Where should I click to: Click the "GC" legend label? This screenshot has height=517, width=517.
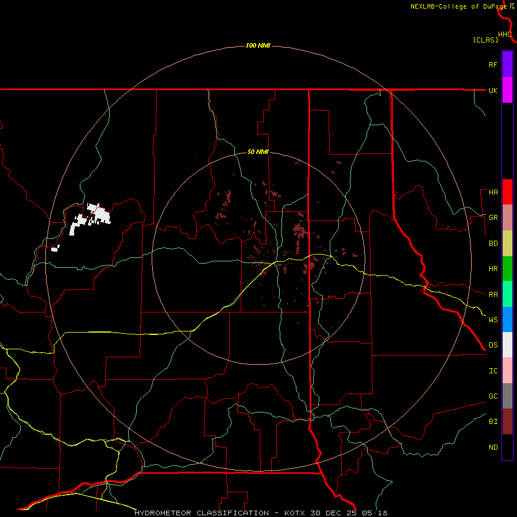tap(493, 396)
